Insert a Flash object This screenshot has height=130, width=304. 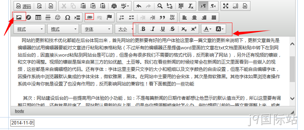pos(29,17)
